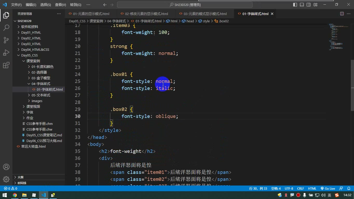Open the 文件(F) menu

16,5
